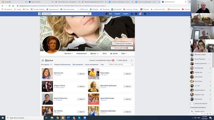Click Grigory Tsertin's friend photo thumbnail
Image resolution: width=214 pixels, height=120 pixels.
pyautogui.click(x=47, y=86)
